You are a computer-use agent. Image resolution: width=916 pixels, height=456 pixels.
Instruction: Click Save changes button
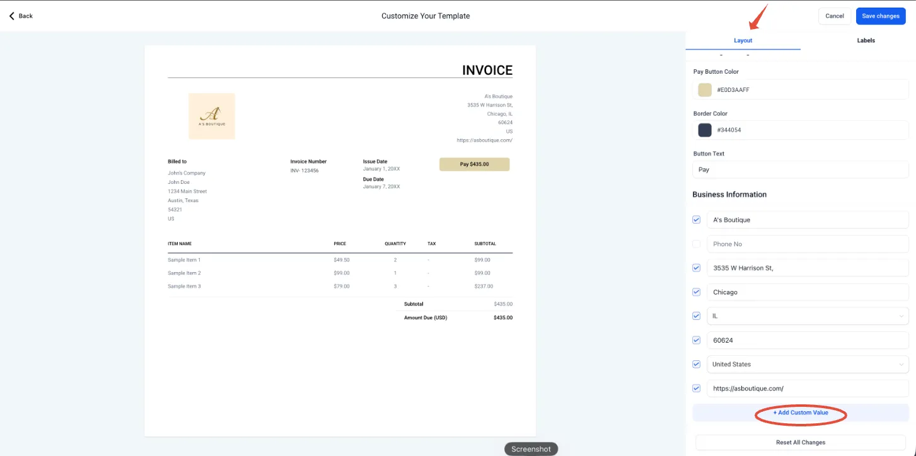(881, 16)
